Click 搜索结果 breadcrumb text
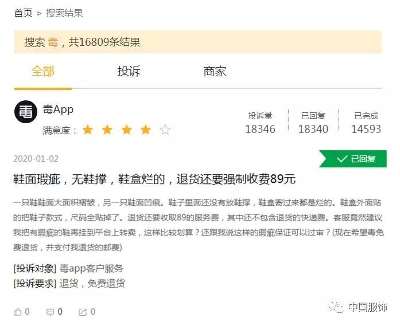400x325 pixels. click(64, 13)
